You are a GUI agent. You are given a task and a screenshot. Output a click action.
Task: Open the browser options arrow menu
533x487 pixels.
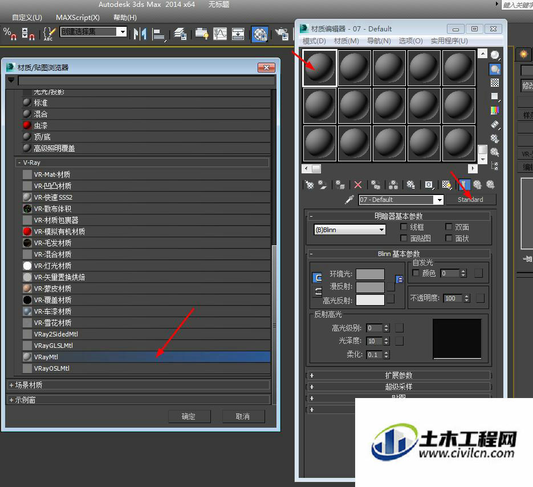pos(11,80)
